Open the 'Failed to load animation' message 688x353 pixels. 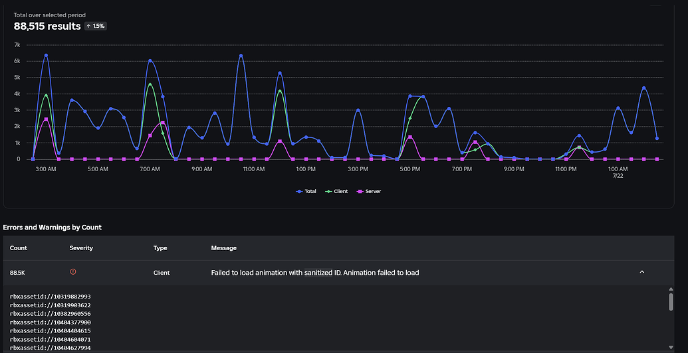[314, 273]
